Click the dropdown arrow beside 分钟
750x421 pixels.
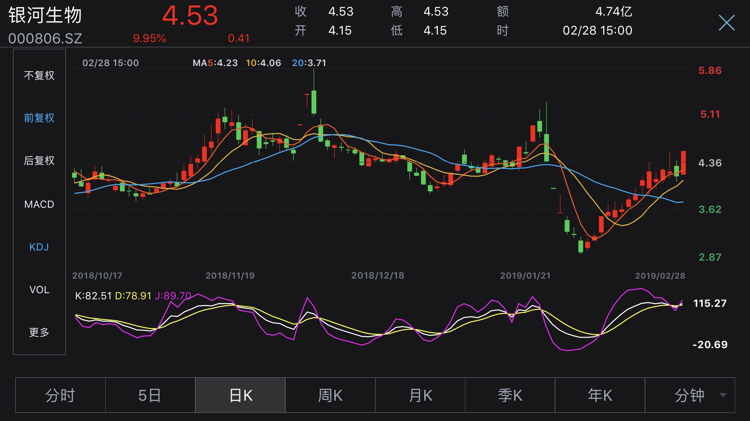(723, 395)
